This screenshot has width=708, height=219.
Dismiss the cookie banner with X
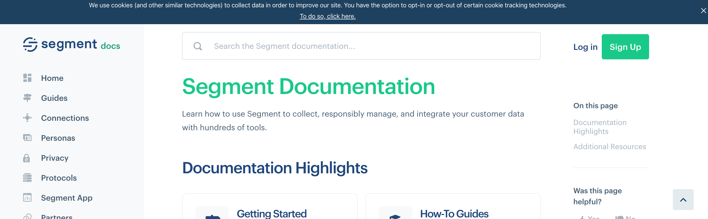703,11
